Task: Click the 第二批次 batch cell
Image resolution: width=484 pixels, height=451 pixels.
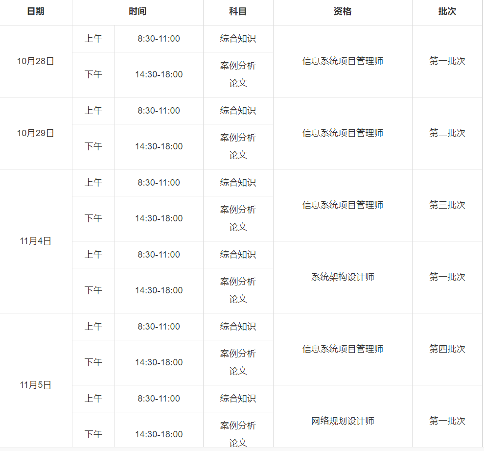Action: 447,133
